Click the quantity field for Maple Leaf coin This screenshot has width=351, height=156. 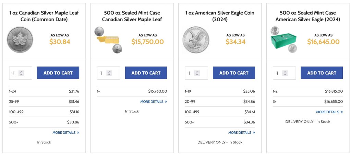point(14,73)
